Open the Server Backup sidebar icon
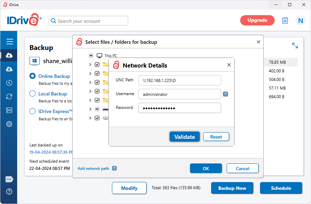The width and height of the screenshot is (311, 204). 9,110
